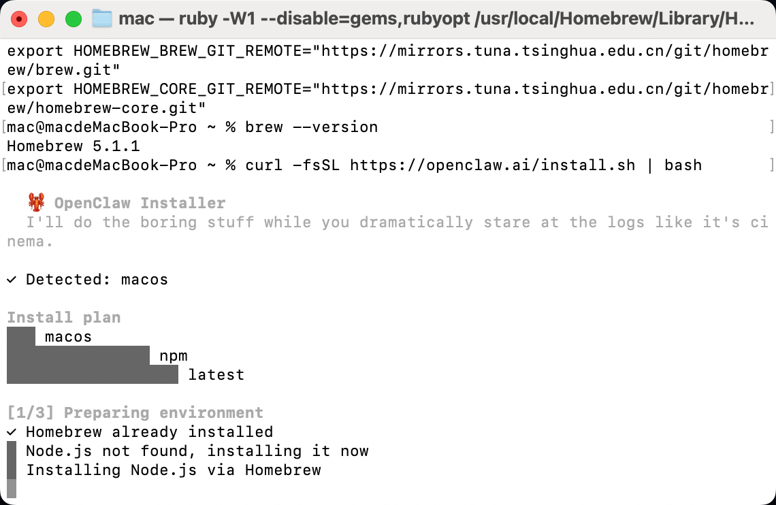Image resolution: width=776 pixels, height=505 pixels.
Task: Click the openclaw.ai install.sh URL
Action: pyautogui.click(x=492, y=165)
